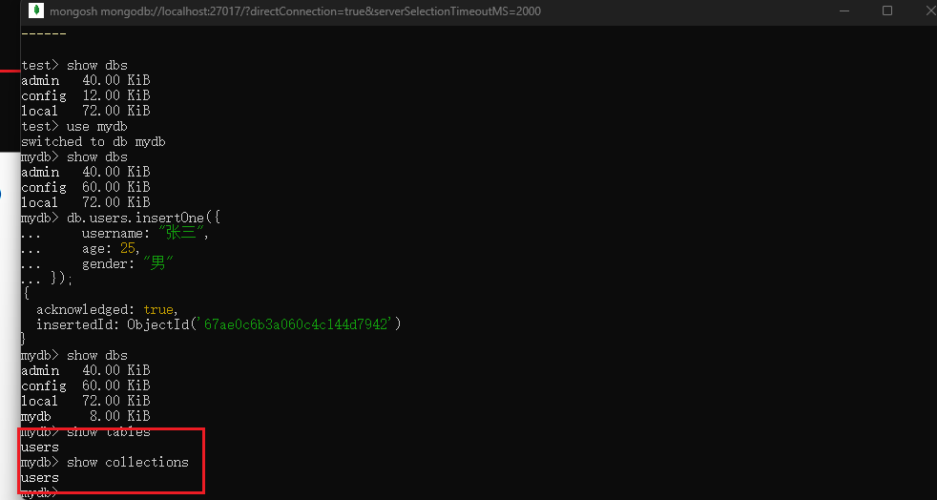Maximize the mongosh terminal window

(x=887, y=10)
